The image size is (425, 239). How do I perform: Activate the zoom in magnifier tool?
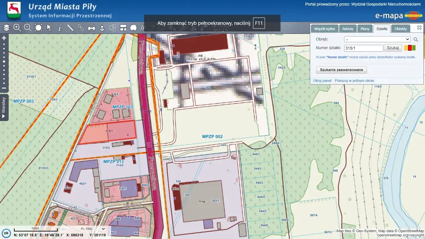coord(17,28)
